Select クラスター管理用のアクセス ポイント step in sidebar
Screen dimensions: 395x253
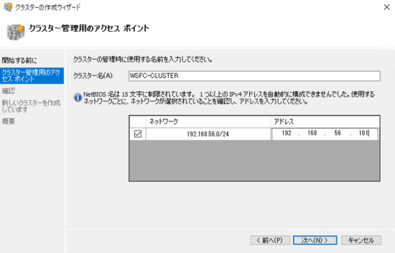pyautogui.click(x=32, y=76)
